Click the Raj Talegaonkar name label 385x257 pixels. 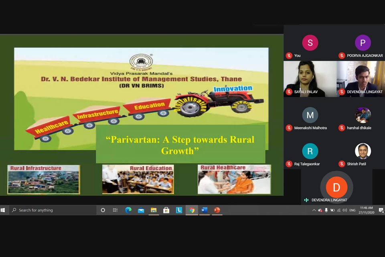tap(307, 164)
